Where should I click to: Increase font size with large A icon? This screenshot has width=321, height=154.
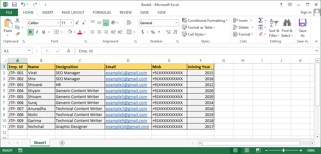click(77, 23)
